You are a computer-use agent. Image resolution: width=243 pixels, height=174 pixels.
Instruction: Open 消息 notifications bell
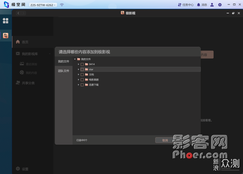tap(202, 5)
